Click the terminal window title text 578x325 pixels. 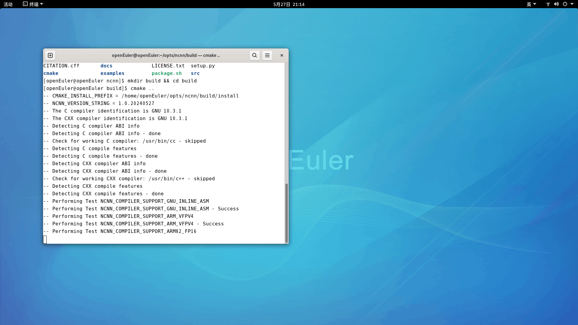[166, 55]
